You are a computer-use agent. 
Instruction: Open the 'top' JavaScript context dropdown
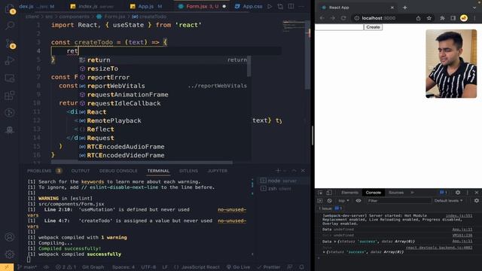(343, 201)
